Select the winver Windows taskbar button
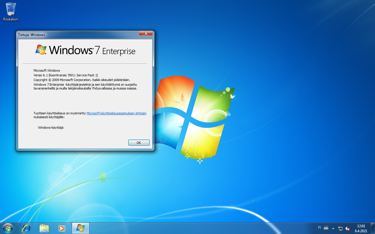The height and width of the screenshot is (234, 375). click(x=80, y=228)
